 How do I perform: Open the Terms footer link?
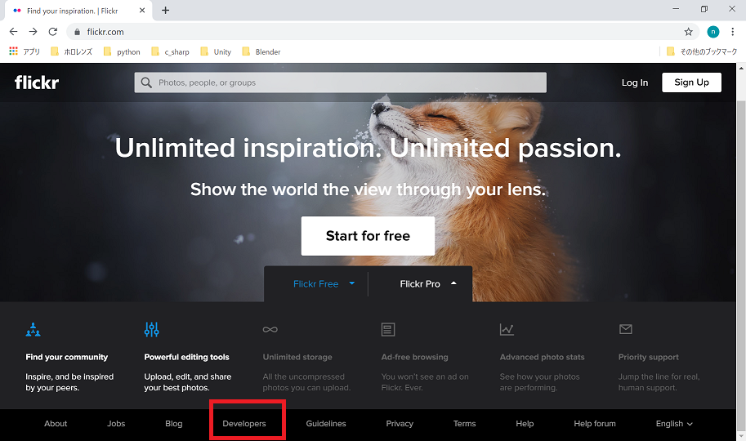click(464, 423)
